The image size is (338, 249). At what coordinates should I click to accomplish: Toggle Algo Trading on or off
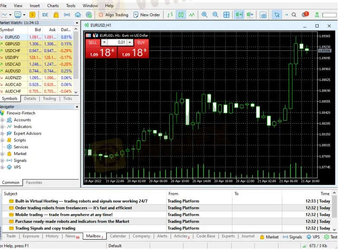(x=113, y=15)
